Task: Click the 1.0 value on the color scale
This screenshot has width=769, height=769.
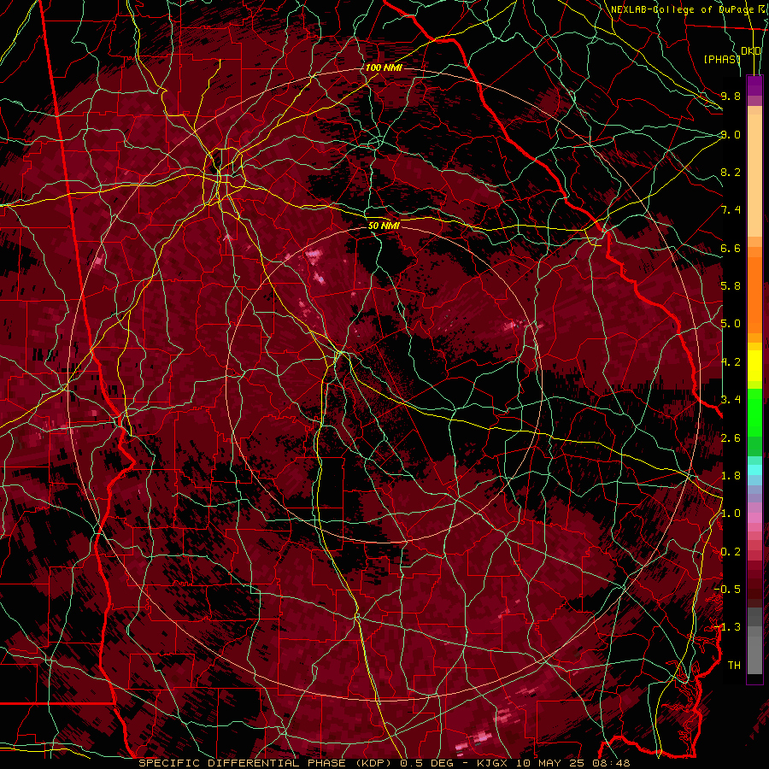Action: 731,514
